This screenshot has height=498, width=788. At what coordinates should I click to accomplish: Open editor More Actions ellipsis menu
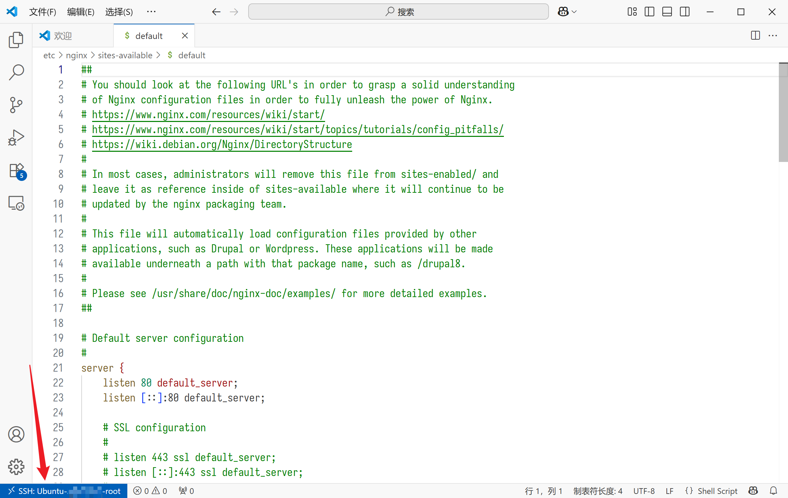pyautogui.click(x=773, y=36)
